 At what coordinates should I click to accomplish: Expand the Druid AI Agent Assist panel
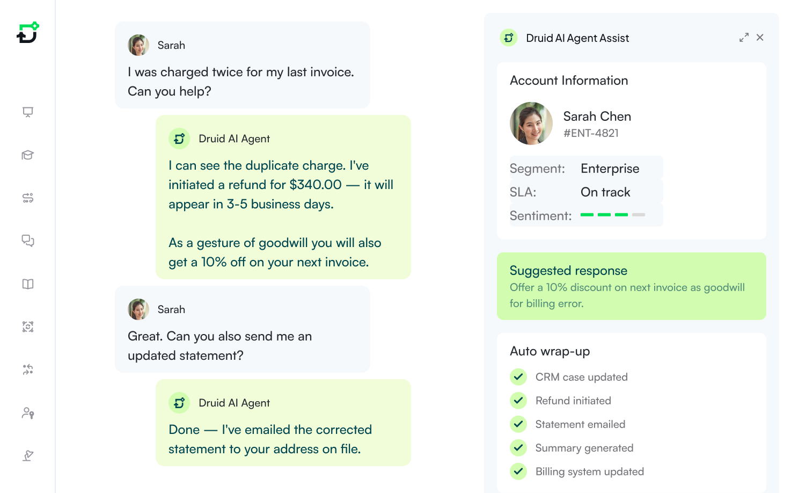[744, 38]
